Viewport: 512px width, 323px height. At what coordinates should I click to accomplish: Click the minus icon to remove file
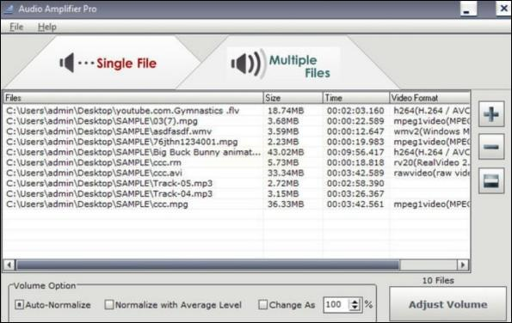coord(491,147)
